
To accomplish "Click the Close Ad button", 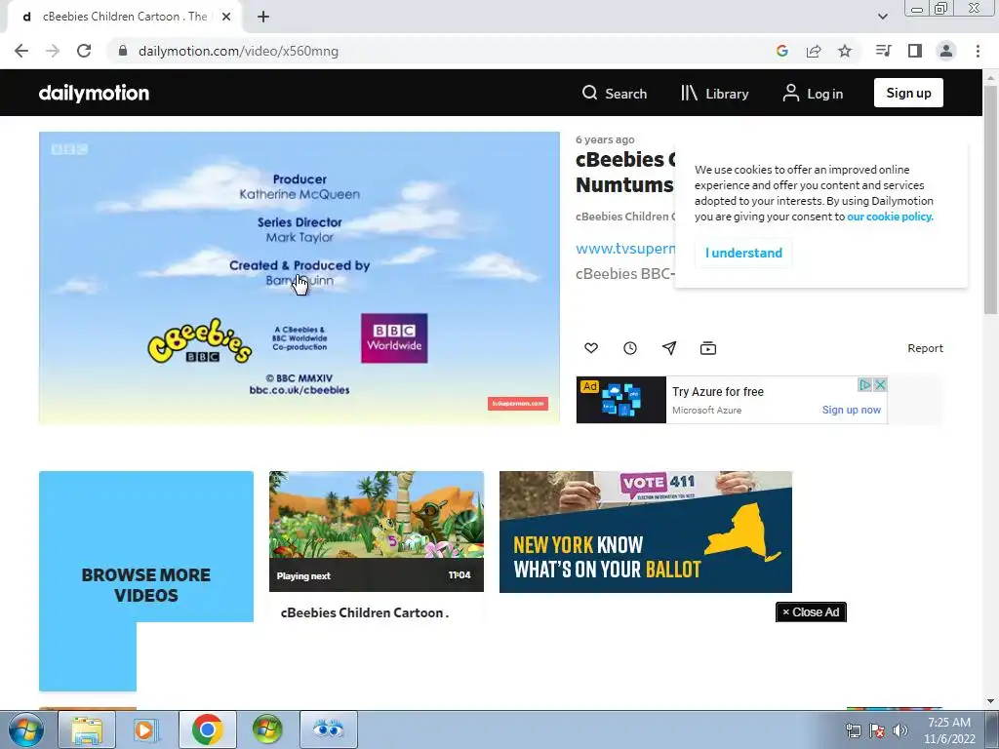I will pyautogui.click(x=811, y=612).
